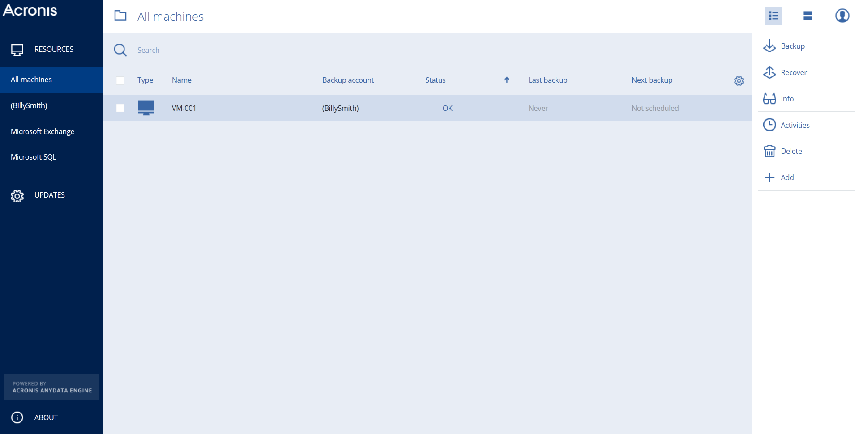Click the Info action label
This screenshot has height=434, width=859.
coord(787,99)
